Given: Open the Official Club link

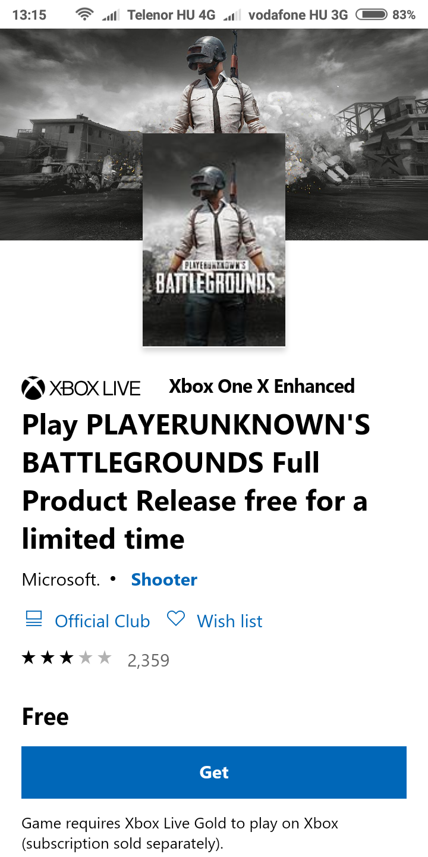Looking at the screenshot, I should [102, 621].
